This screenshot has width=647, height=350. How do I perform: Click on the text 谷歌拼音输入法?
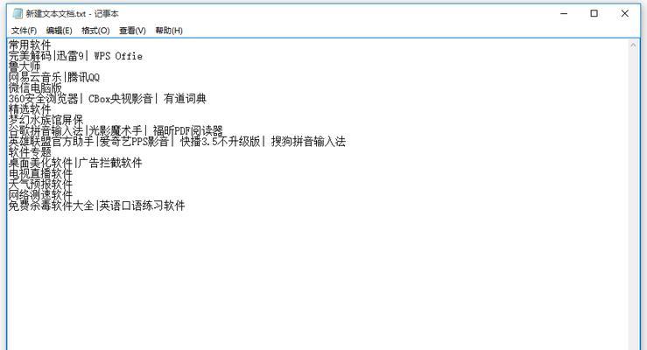click(46, 130)
